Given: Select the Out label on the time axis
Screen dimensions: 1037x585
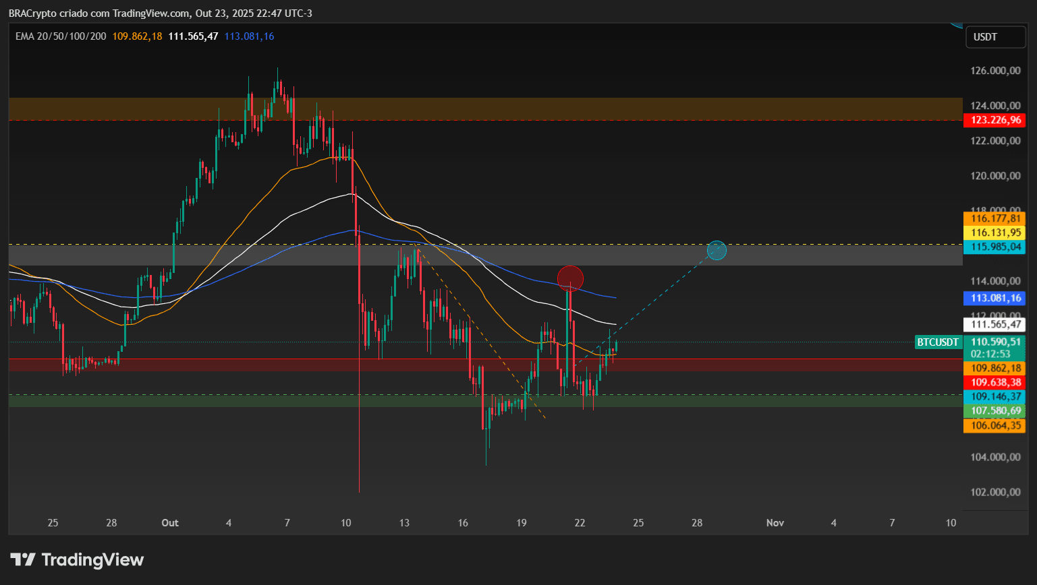Looking at the screenshot, I should (169, 522).
